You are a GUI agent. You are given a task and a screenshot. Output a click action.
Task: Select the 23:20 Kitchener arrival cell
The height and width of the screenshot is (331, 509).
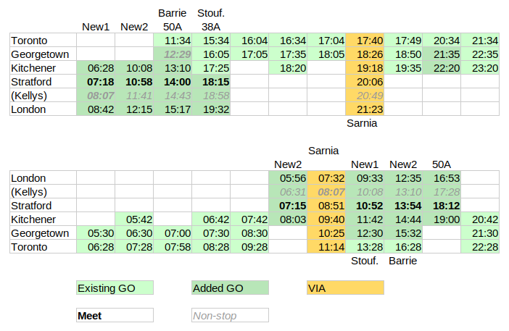click(480, 68)
